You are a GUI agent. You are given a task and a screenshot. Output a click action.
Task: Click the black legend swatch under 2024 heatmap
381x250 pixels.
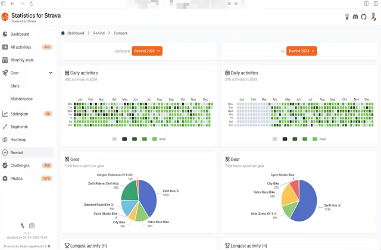[x=124, y=139]
